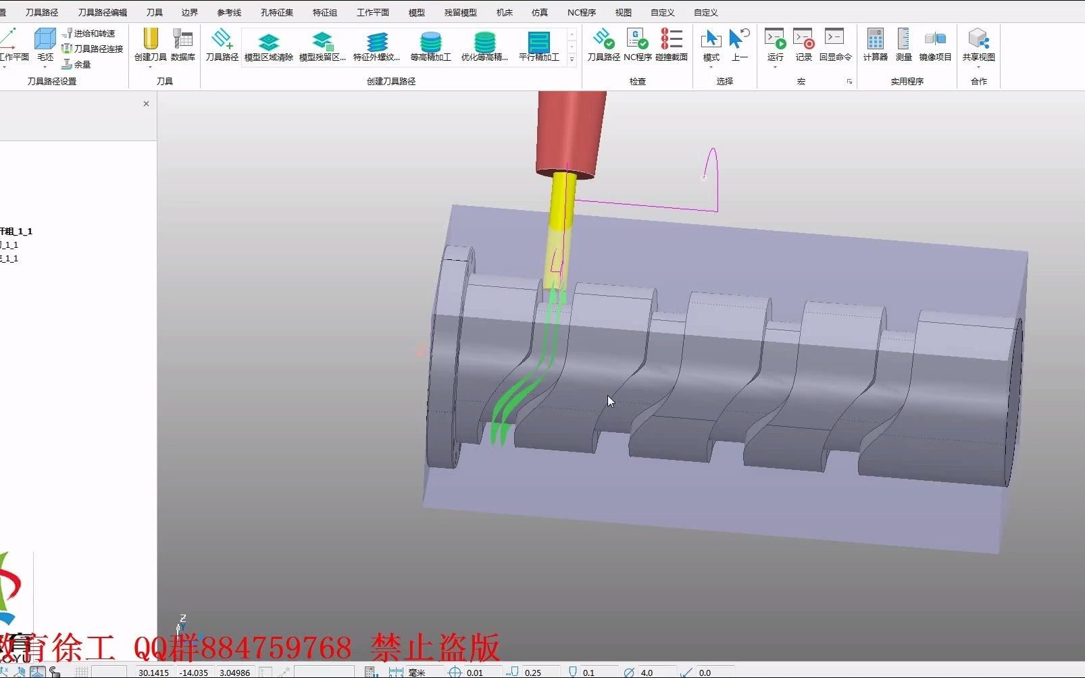The height and width of the screenshot is (678, 1085).
Task: Choose the 等高精加工 toolpath icon
Action: 430,46
